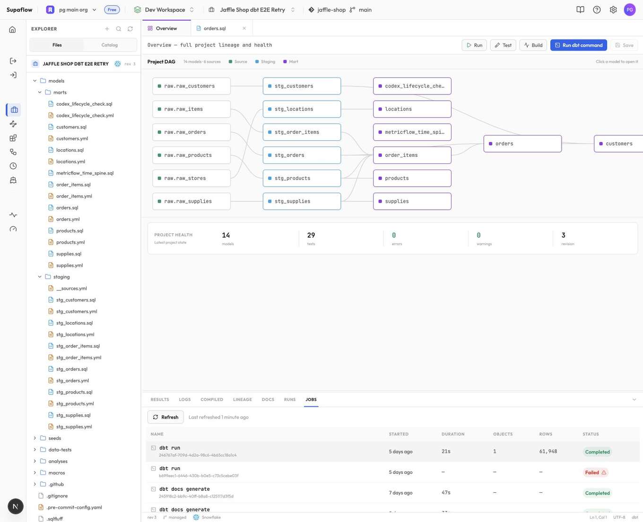The height and width of the screenshot is (522, 643).
Task: Open the settings gear icon
Action: click(613, 9)
